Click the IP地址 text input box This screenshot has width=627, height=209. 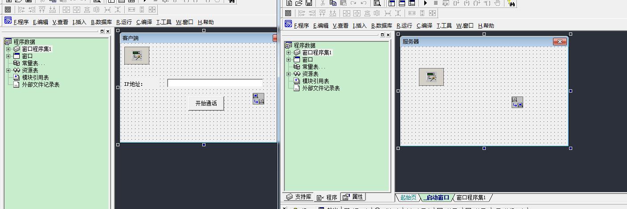tap(215, 83)
